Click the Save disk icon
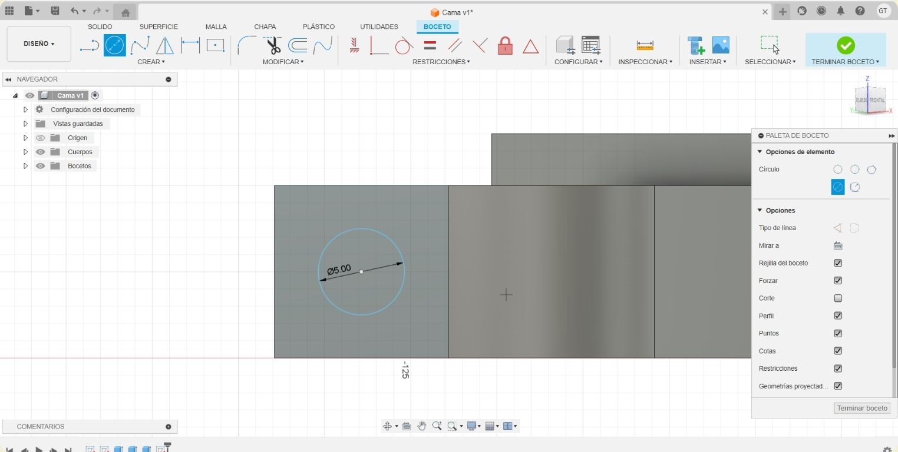 [x=55, y=11]
